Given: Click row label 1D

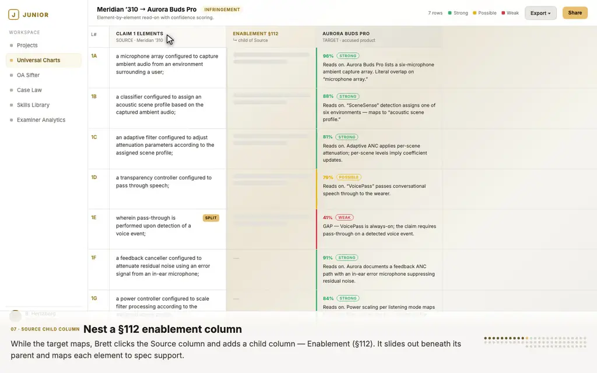Looking at the screenshot, I should pos(94,177).
